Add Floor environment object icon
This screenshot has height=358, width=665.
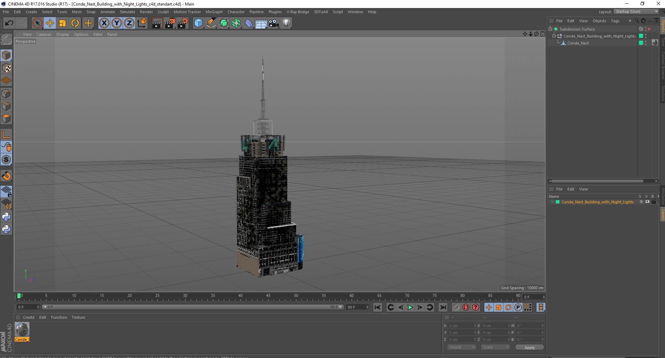click(261, 23)
